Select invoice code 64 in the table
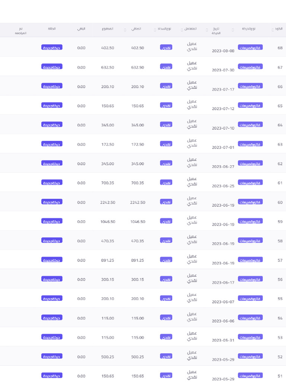The width and height of the screenshot is (286, 382). tap(280, 125)
